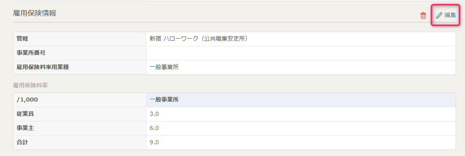Select the 従業員 row label
This screenshot has width=465, height=156.
[25, 114]
